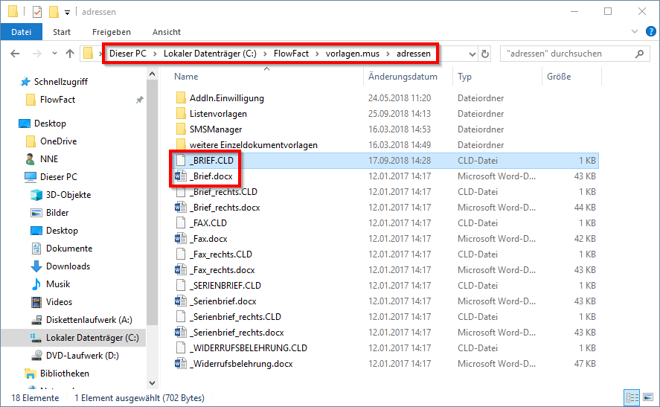This screenshot has width=660, height=407.
Task: Select Bibliotheken in the navigation pane
Action: 65,374
